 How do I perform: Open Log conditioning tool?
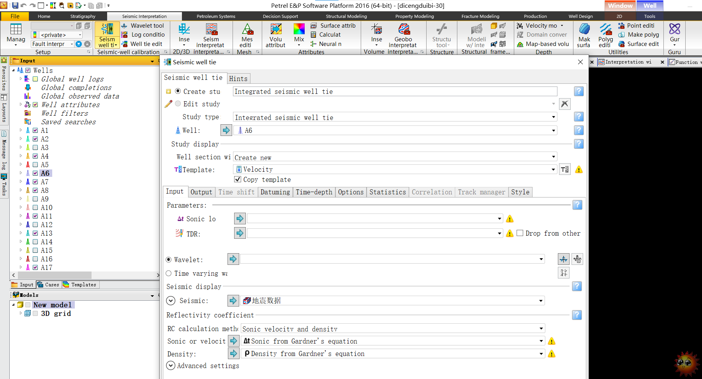tap(143, 35)
